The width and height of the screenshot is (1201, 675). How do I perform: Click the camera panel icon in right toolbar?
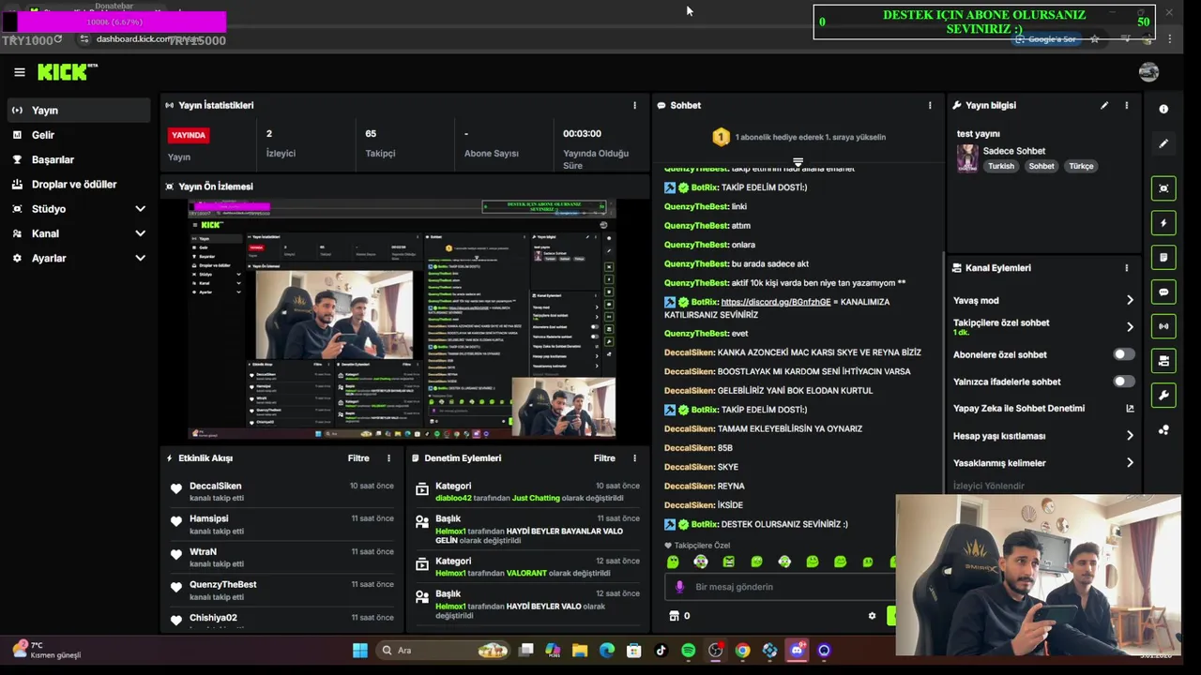[1163, 360]
